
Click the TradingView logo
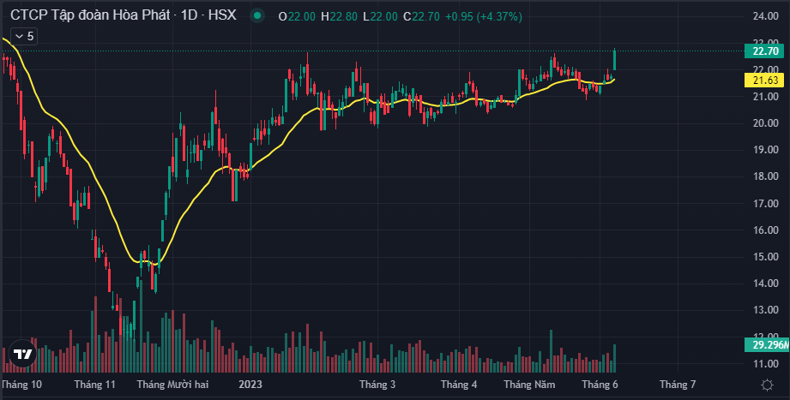pyautogui.click(x=23, y=355)
